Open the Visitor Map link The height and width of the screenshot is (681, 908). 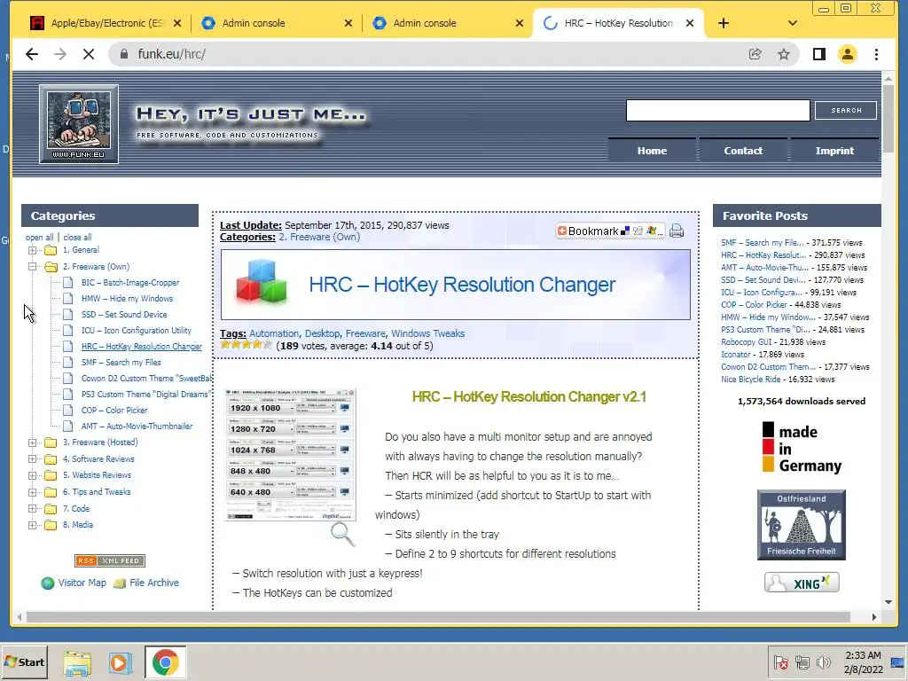pyautogui.click(x=82, y=583)
